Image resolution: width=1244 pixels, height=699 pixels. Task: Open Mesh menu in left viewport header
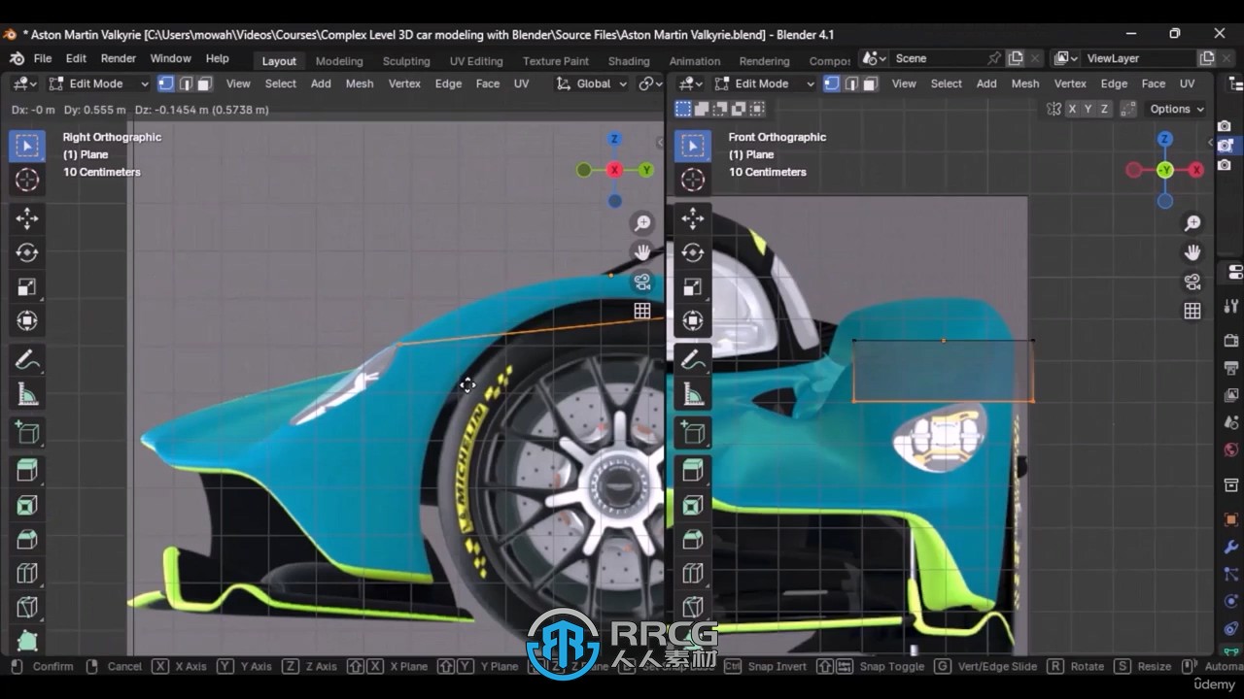(x=360, y=83)
